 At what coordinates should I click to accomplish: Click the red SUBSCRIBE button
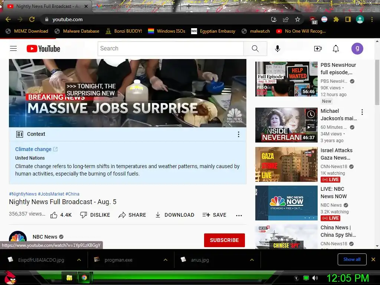tap(225, 240)
